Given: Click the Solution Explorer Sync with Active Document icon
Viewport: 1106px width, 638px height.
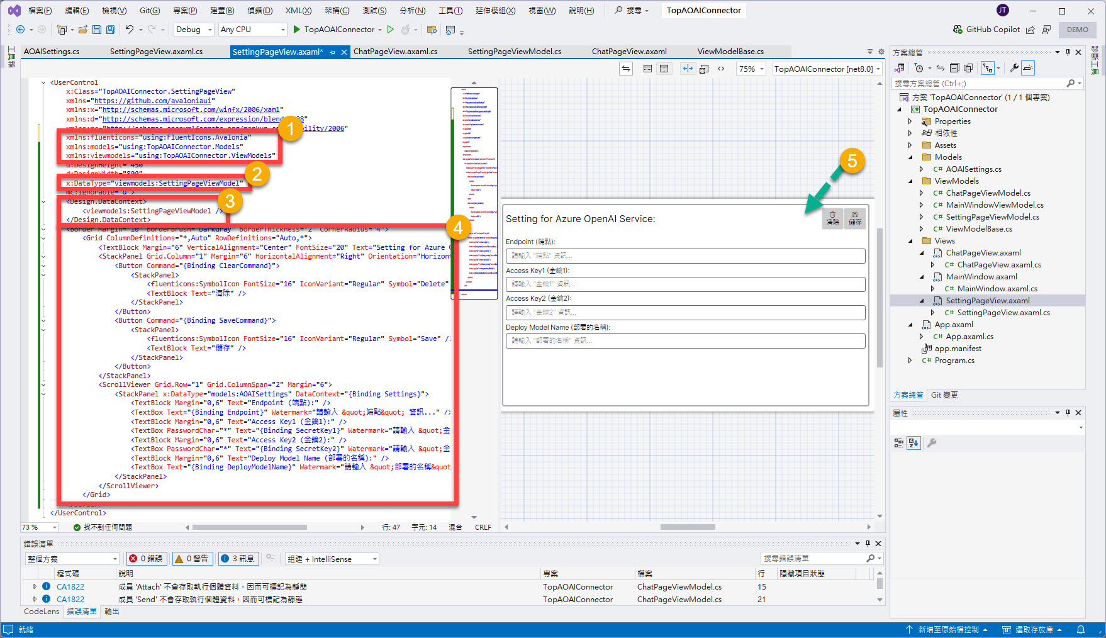Looking at the screenshot, I should 941,68.
